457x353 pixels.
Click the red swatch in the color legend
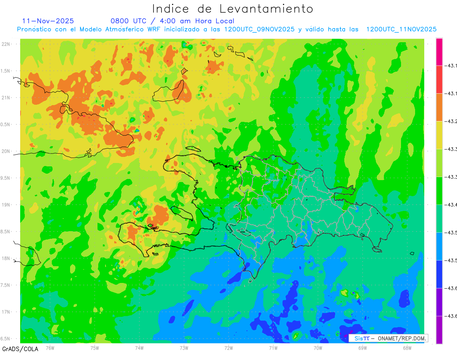click(439, 80)
